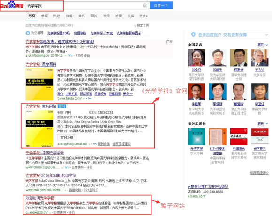Open the 光学学报_官方网站 result title
272x216 pixels.
[41, 106]
